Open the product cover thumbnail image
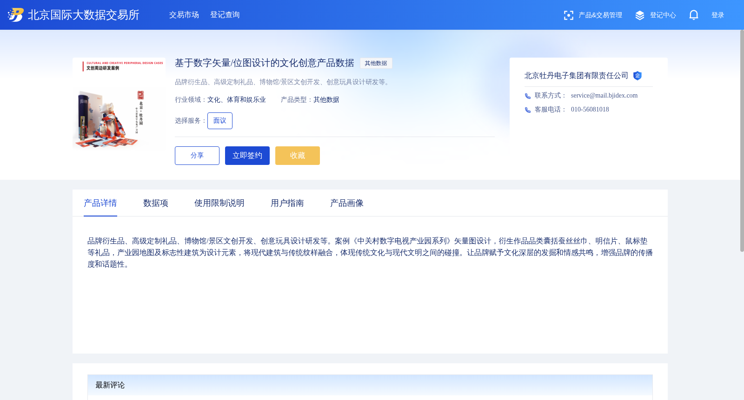Viewport: 744px width, 400px height. pyautogui.click(x=119, y=104)
